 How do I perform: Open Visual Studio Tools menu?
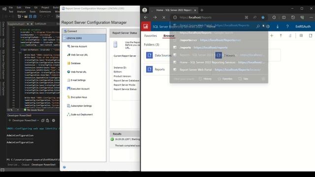pos(32,12)
